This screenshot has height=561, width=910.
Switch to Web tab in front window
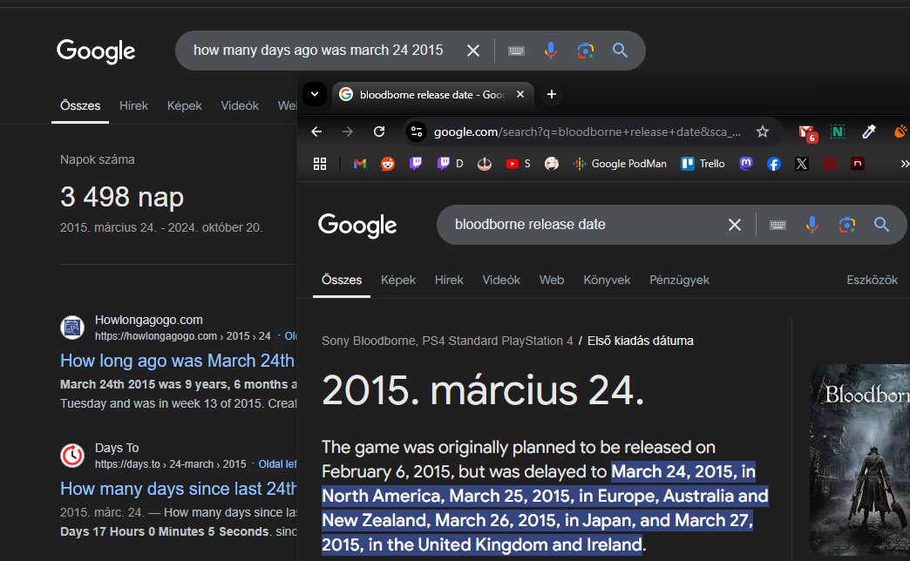coord(552,280)
